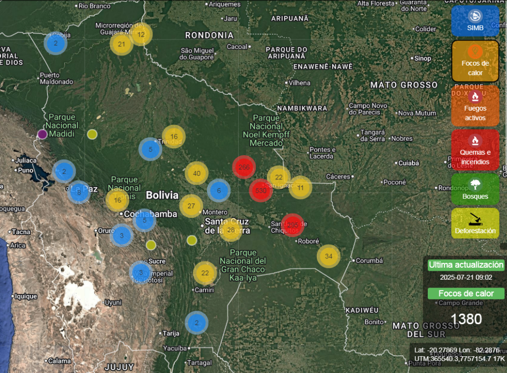Viewport: 507px width, 373px height.
Task: Click the Roboré town label
Action: coord(308,241)
